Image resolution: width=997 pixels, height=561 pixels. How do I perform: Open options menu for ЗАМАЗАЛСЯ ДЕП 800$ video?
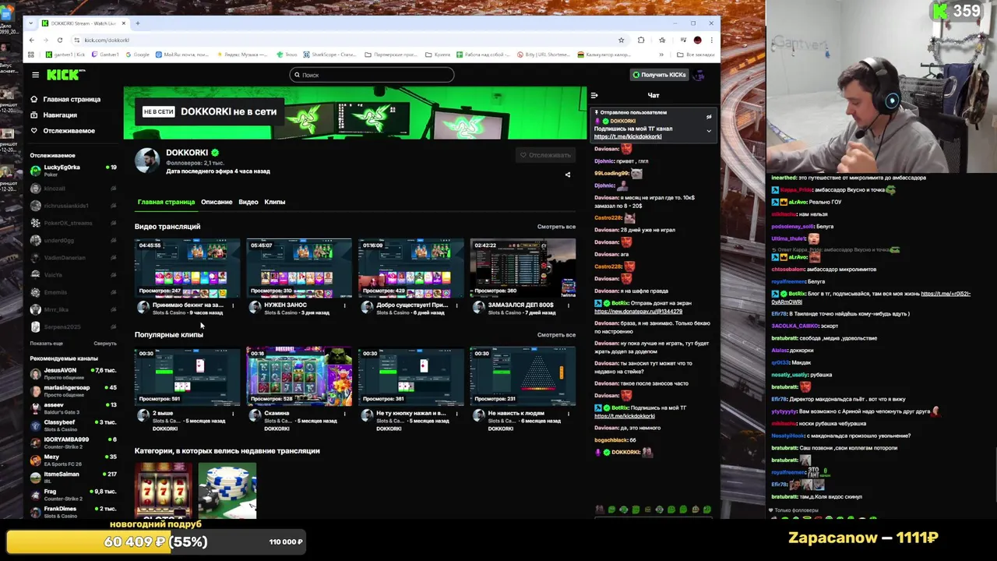[x=569, y=305]
